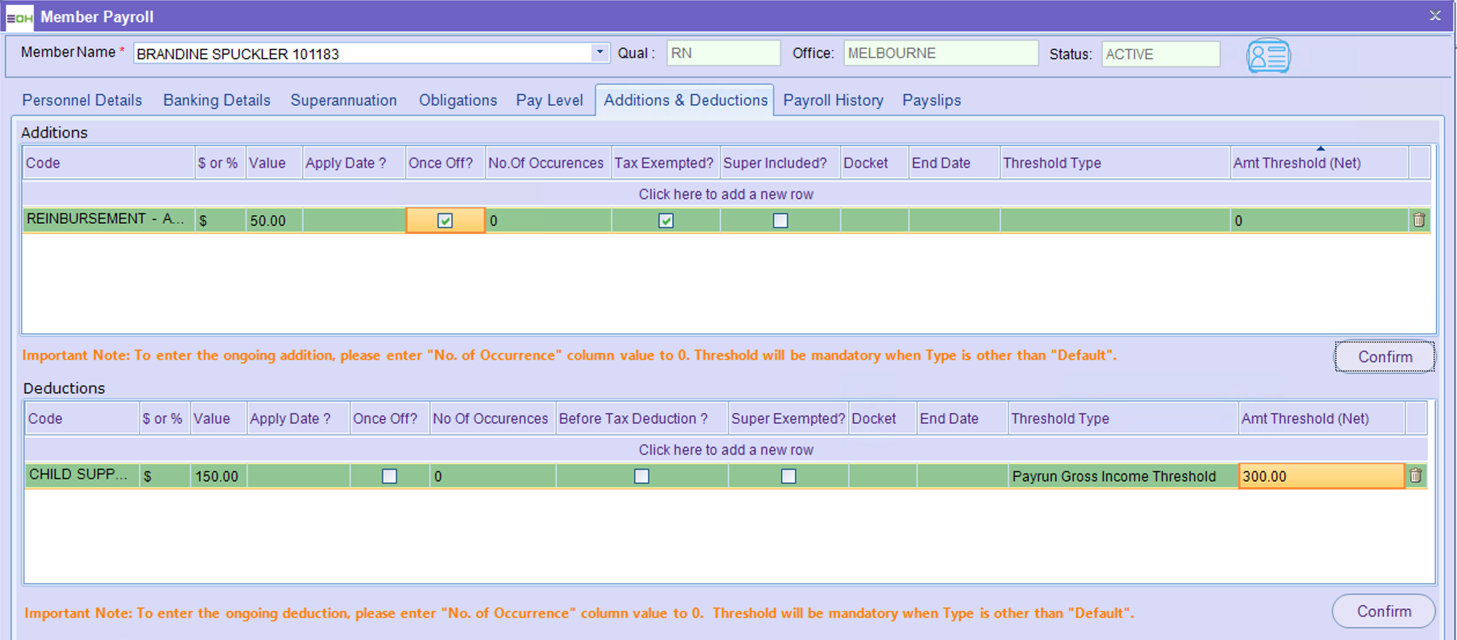Tick Before Tax Deduction checkbox

tap(641, 476)
